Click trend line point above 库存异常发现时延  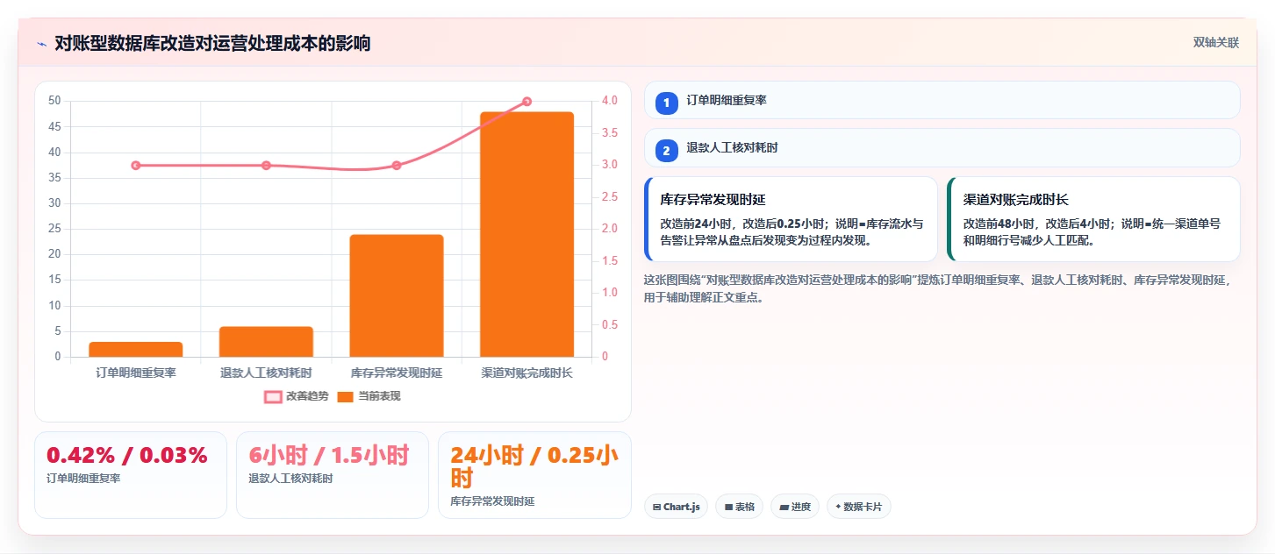(x=397, y=166)
